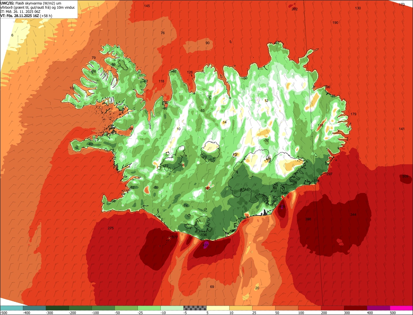The width and height of the screenshot is (413, 315).
Task: Select the value 6 on the yellow sea area
Action: coord(12,35)
